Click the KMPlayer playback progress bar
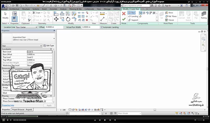210x123 pixels. click(105, 116)
